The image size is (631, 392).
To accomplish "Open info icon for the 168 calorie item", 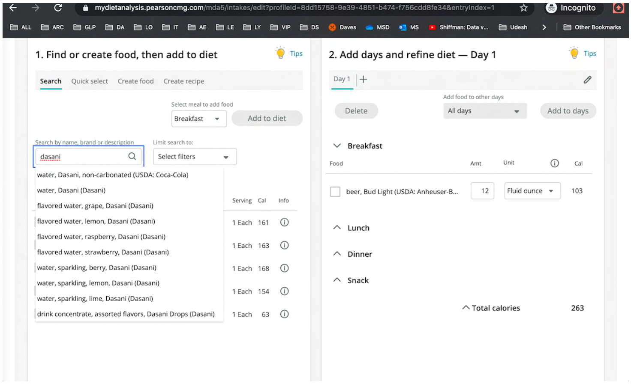I will coord(284,268).
